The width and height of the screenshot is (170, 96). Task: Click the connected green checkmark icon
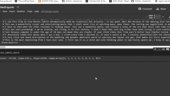[x=147, y=17]
